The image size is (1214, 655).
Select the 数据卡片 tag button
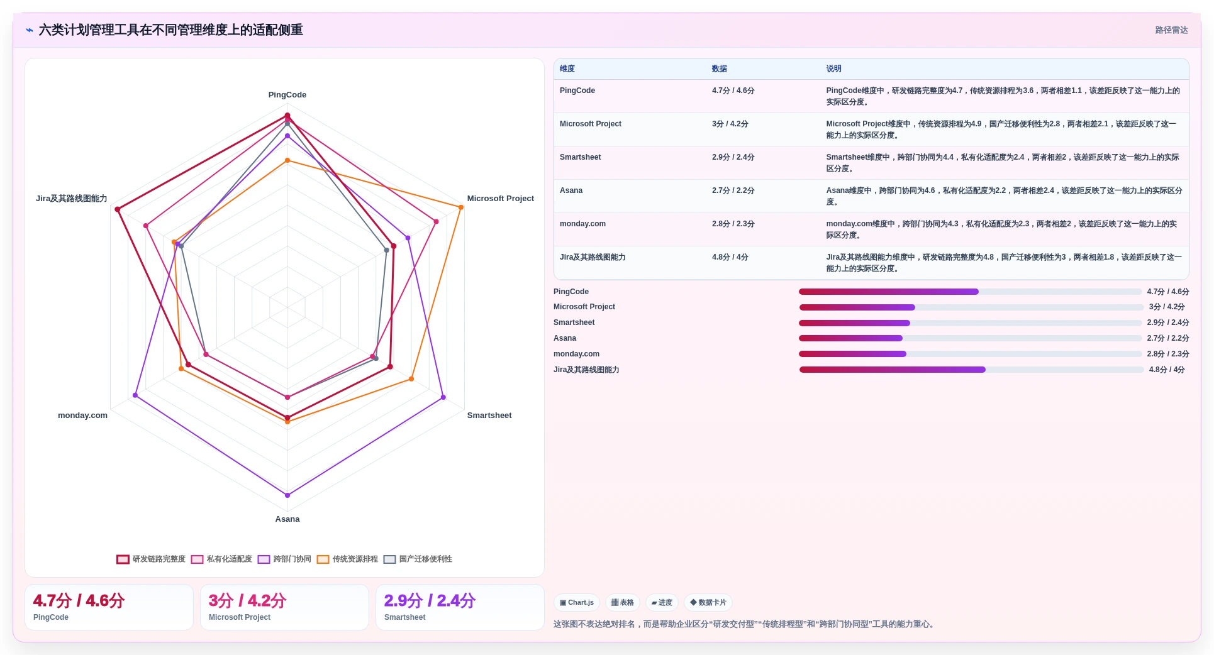708,602
